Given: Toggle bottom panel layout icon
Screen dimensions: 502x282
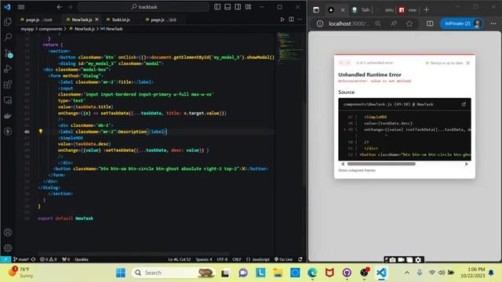Looking at the screenshot, I should click(227, 7).
